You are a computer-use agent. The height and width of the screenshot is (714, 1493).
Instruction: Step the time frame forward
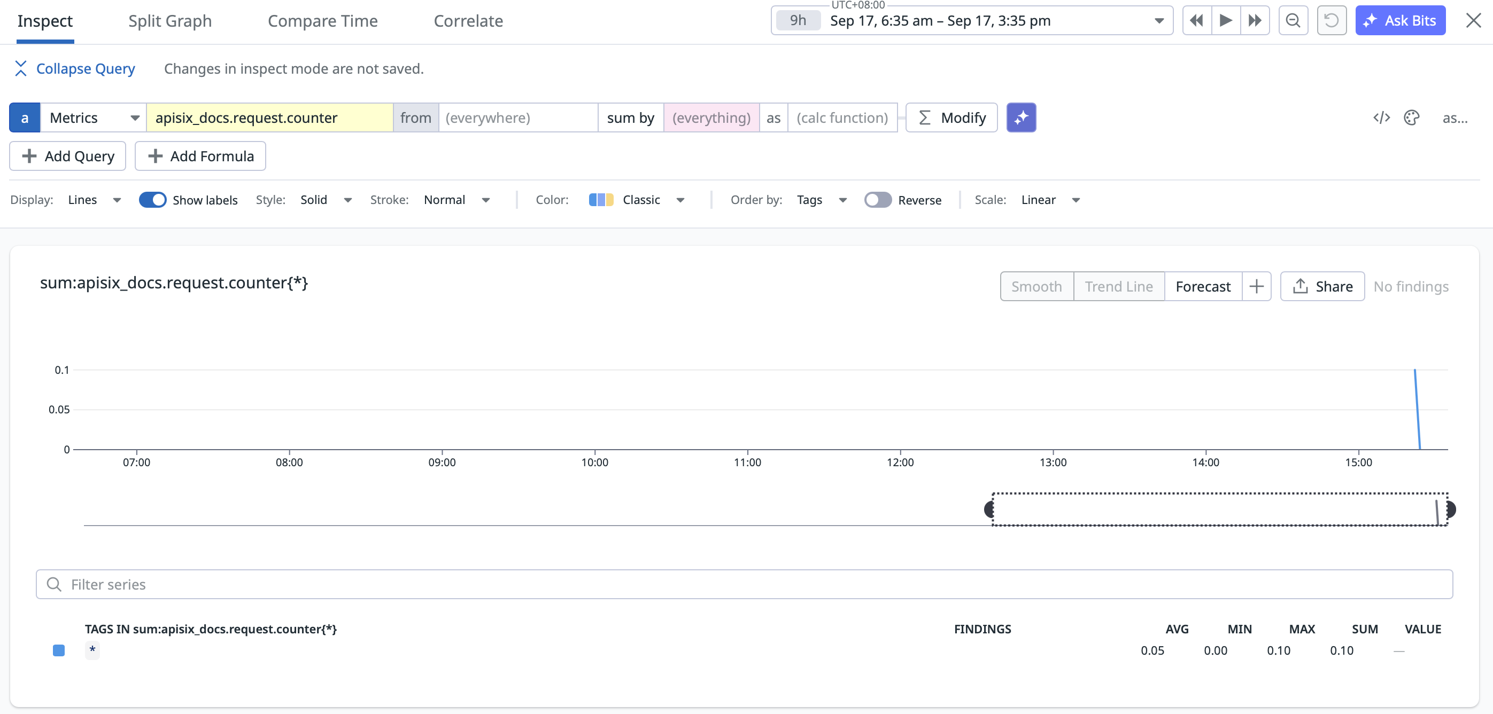click(1255, 21)
